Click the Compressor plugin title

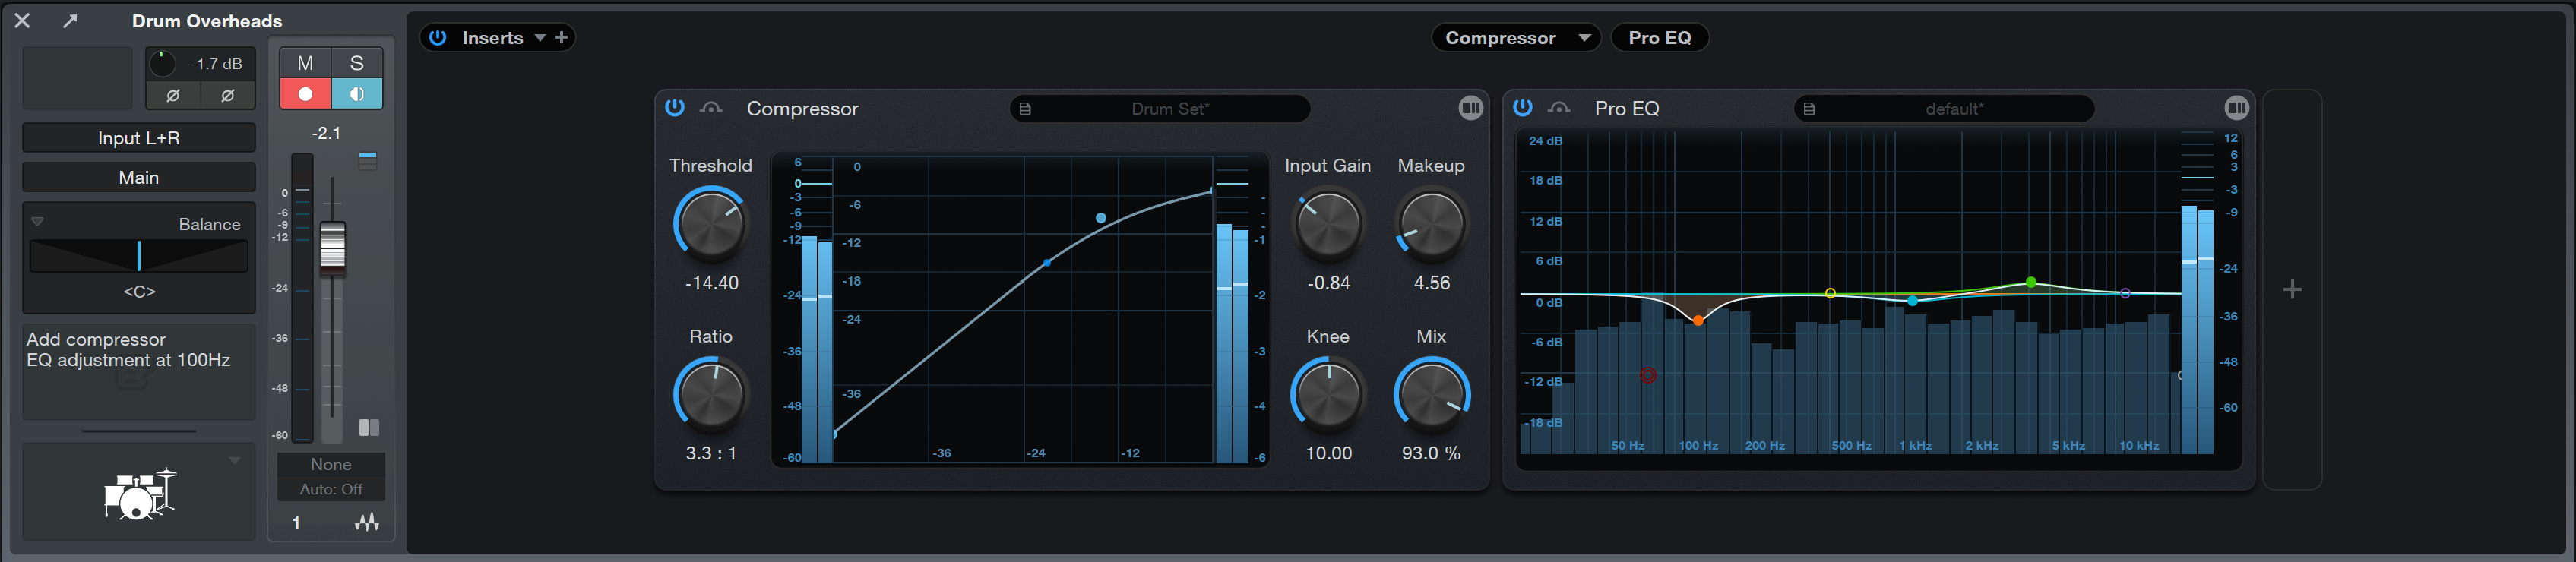click(x=802, y=108)
